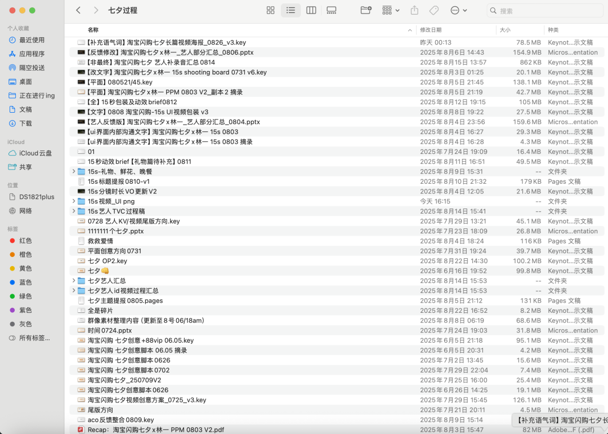Open the 共享 folder in the sidebar
Viewport: 608px width, 434px height.
pos(25,167)
